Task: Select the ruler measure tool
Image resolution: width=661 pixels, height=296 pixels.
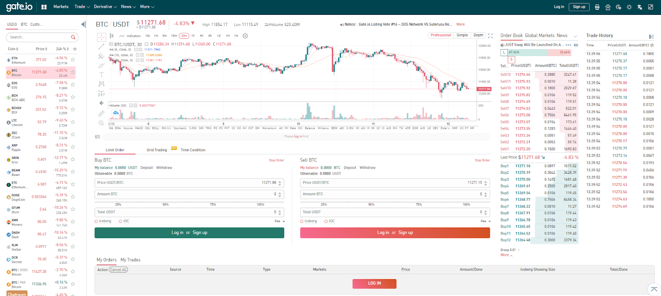Action: (x=101, y=113)
